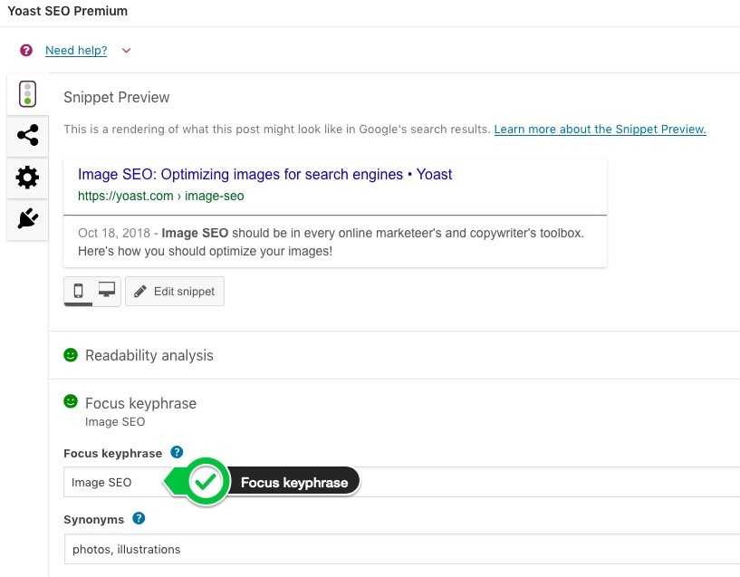Click the purple question mark help icon
Image resolution: width=740 pixels, height=577 pixels.
click(26, 50)
